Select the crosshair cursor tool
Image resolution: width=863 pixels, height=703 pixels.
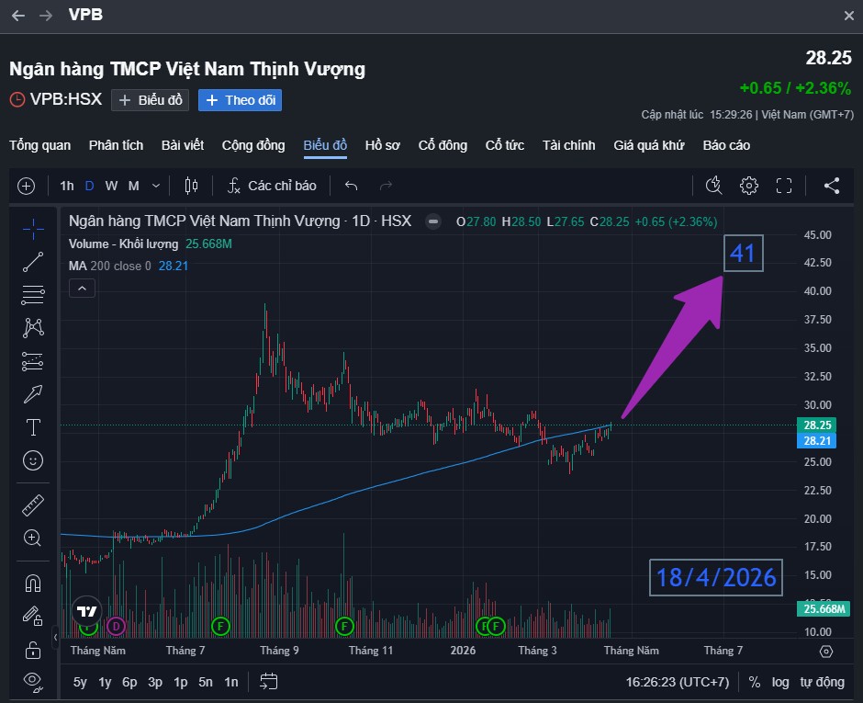click(33, 229)
